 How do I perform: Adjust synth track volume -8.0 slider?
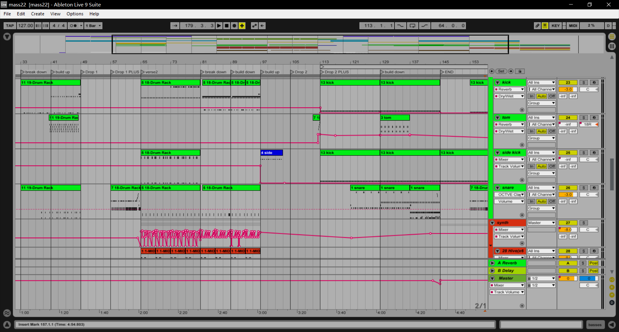tap(568, 230)
